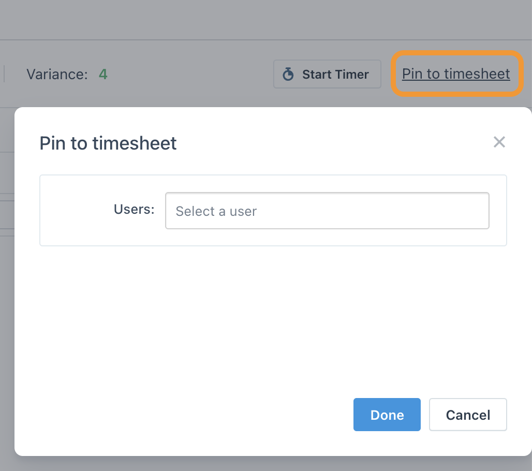Image resolution: width=532 pixels, height=471 pixels.
Task: Close the Pin to timesheet dialog
Action: [x=499, y=142]
